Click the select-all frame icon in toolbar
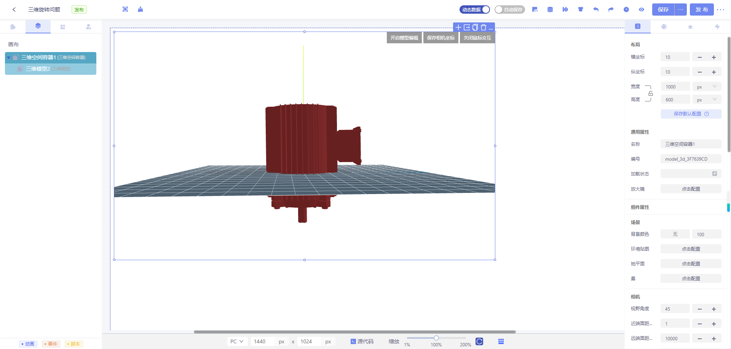Image resolution: width=731 pixels, height=349 pixels. pos(125,9)
